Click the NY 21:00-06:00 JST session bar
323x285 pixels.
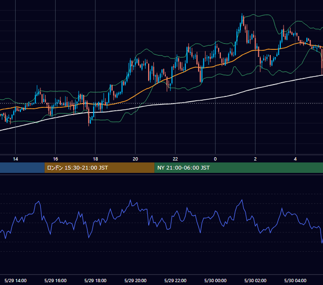[x=239, y=168]
